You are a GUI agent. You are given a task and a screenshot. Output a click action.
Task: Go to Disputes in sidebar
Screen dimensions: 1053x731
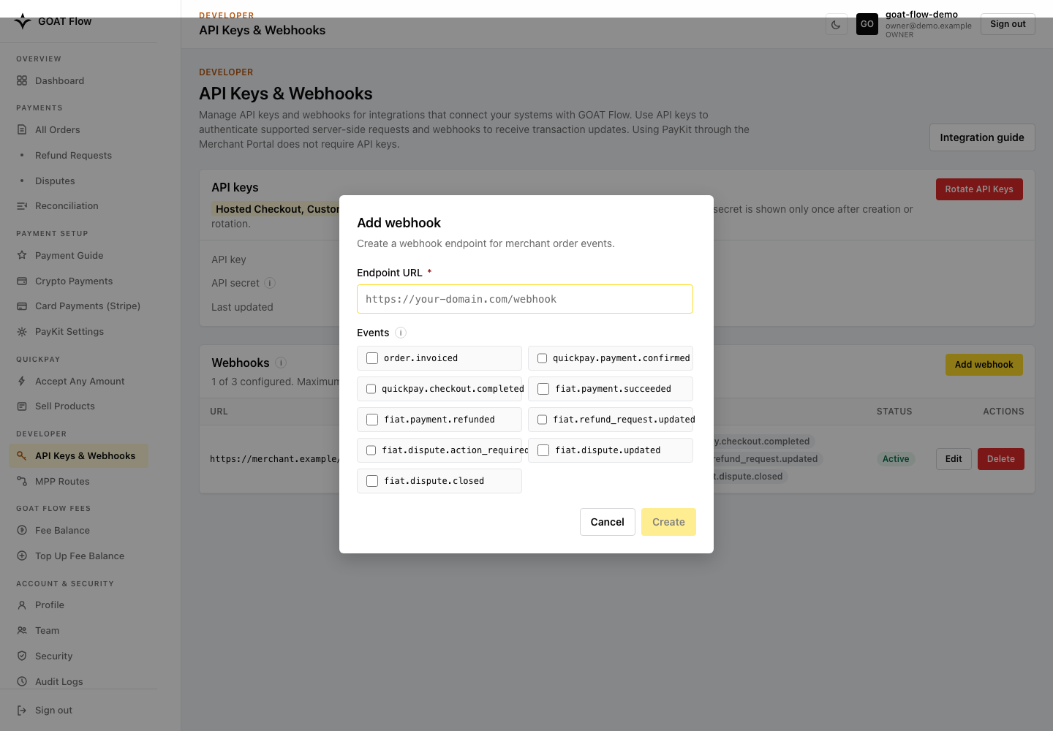pyautogui.click(x=55, y=181)
